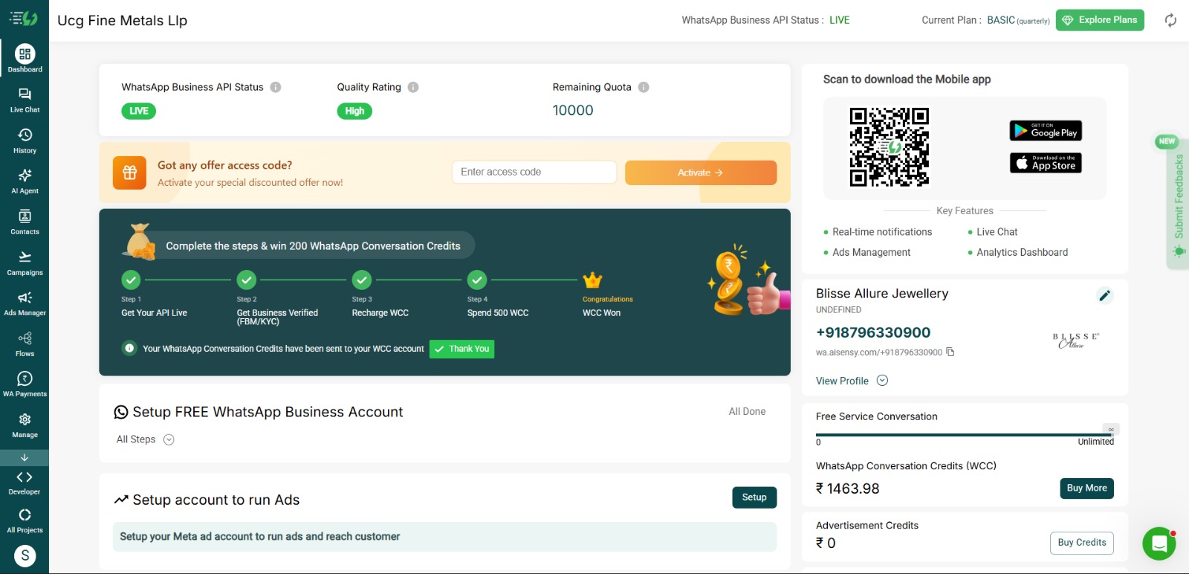Screen dimensions: 1189x574
Task: Click the Setup your Meta ad account message
Action: (444, 537)
